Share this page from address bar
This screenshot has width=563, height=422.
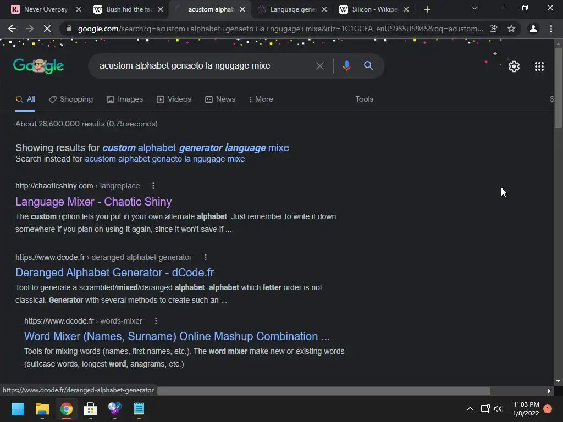pos(494,29)
